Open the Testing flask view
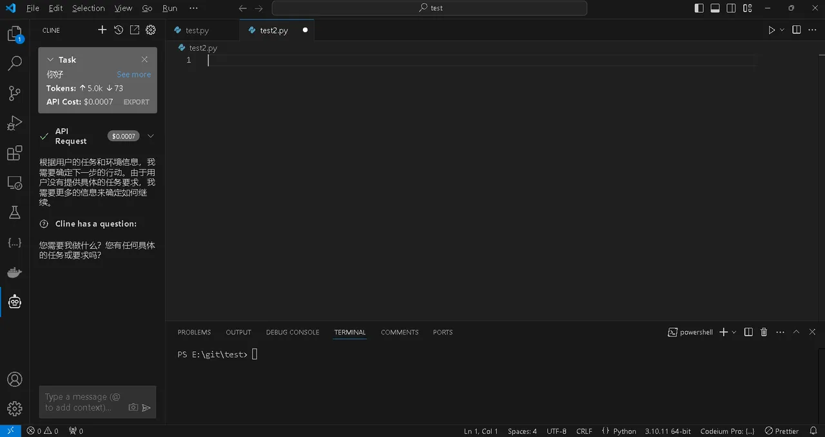Viewport: 825px width, 437px height. (x=14, y=212)
